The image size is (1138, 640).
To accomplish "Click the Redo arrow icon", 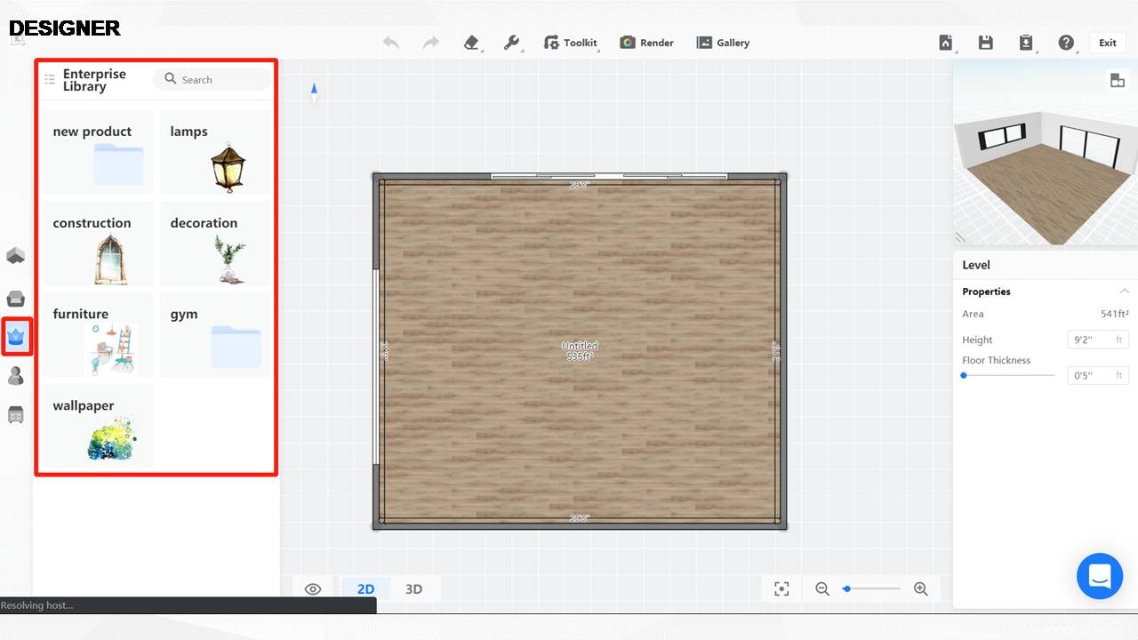I will click(x=430, y=43).
